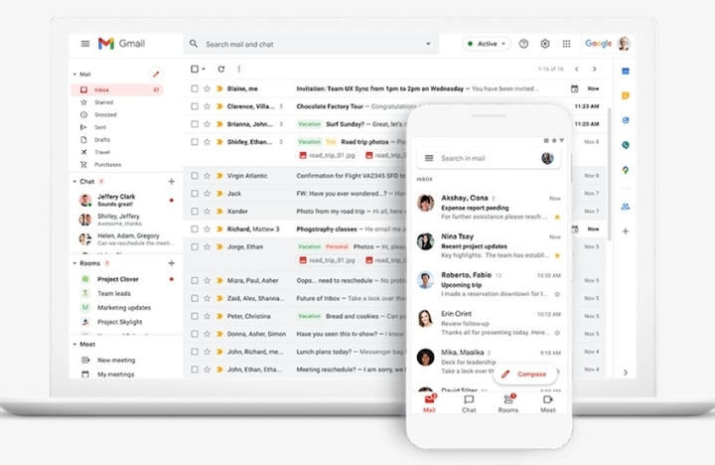Screen dimensions: 715x465
Task: Open the Keep notes side panel icon
Action: tap(626, 95)
